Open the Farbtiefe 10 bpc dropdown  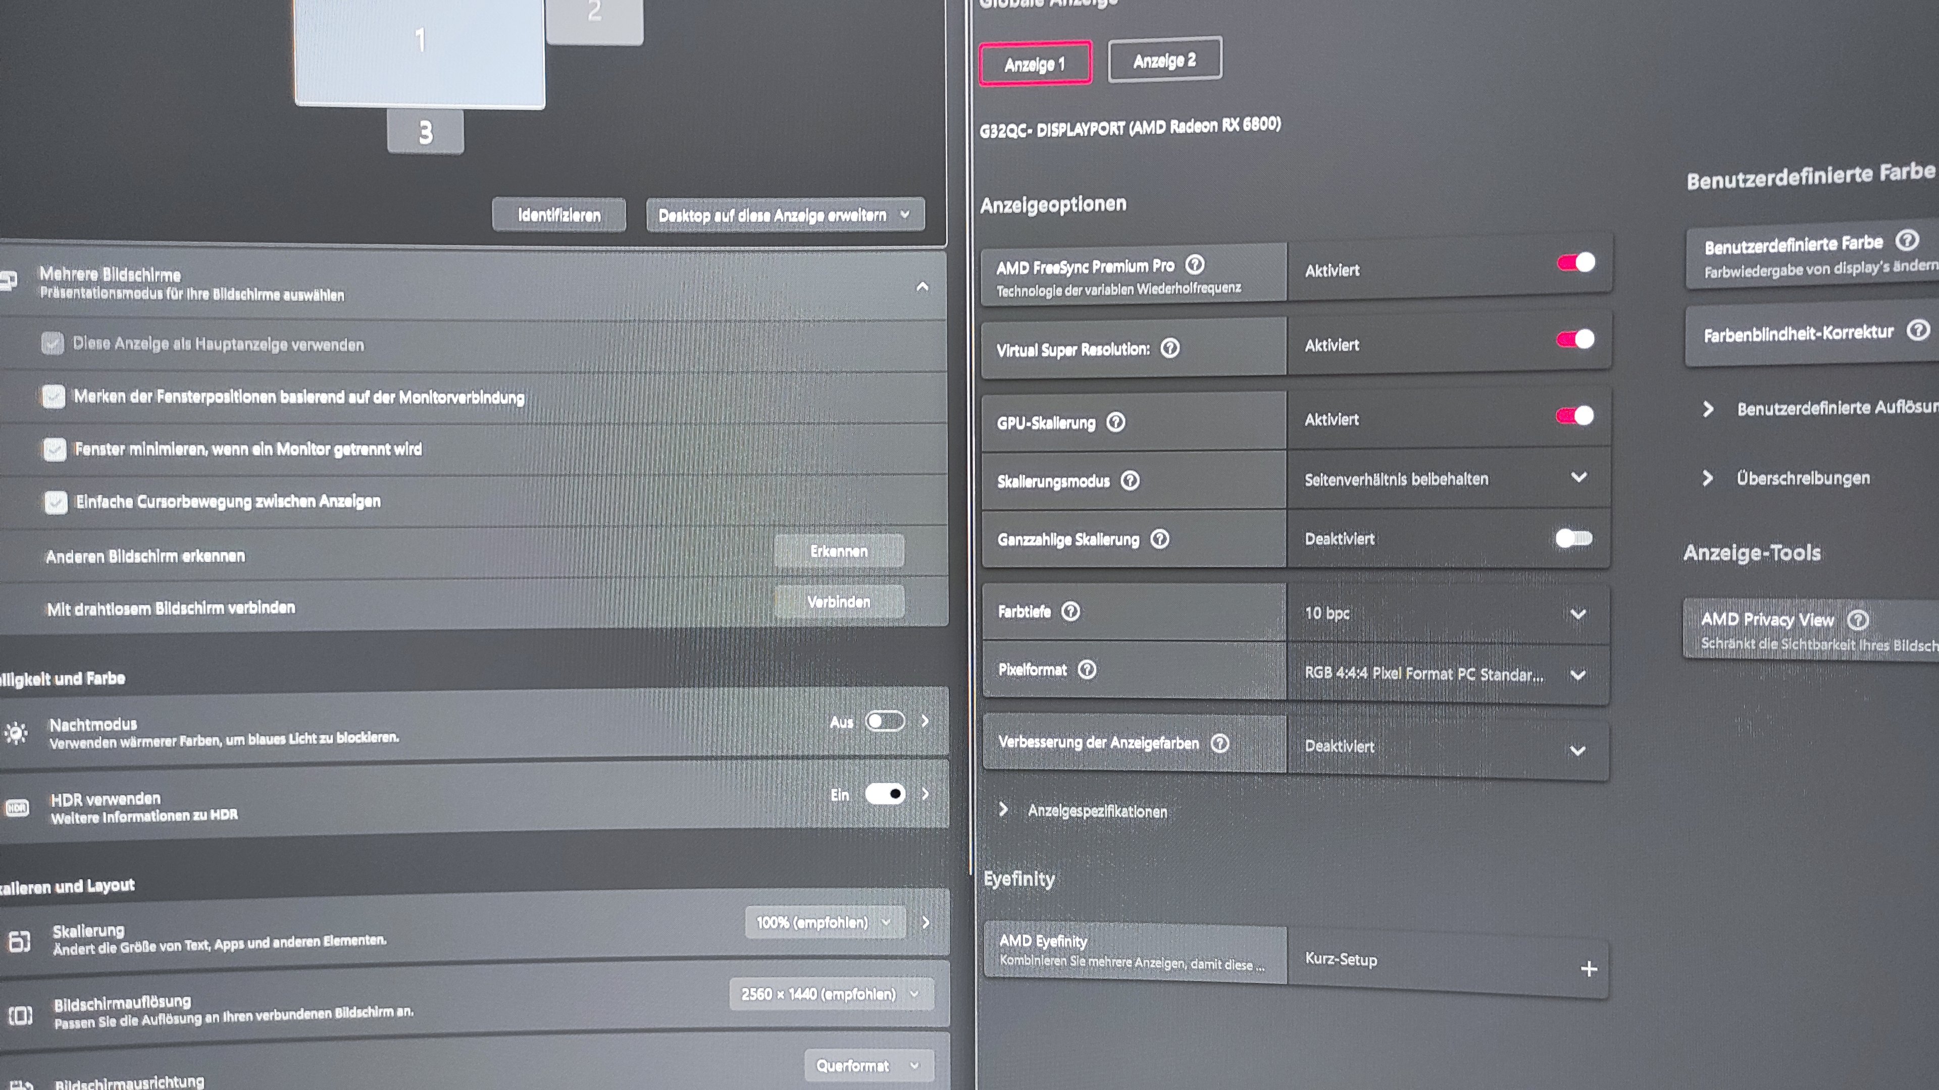pyautogui.click(x=1445, y=613)
